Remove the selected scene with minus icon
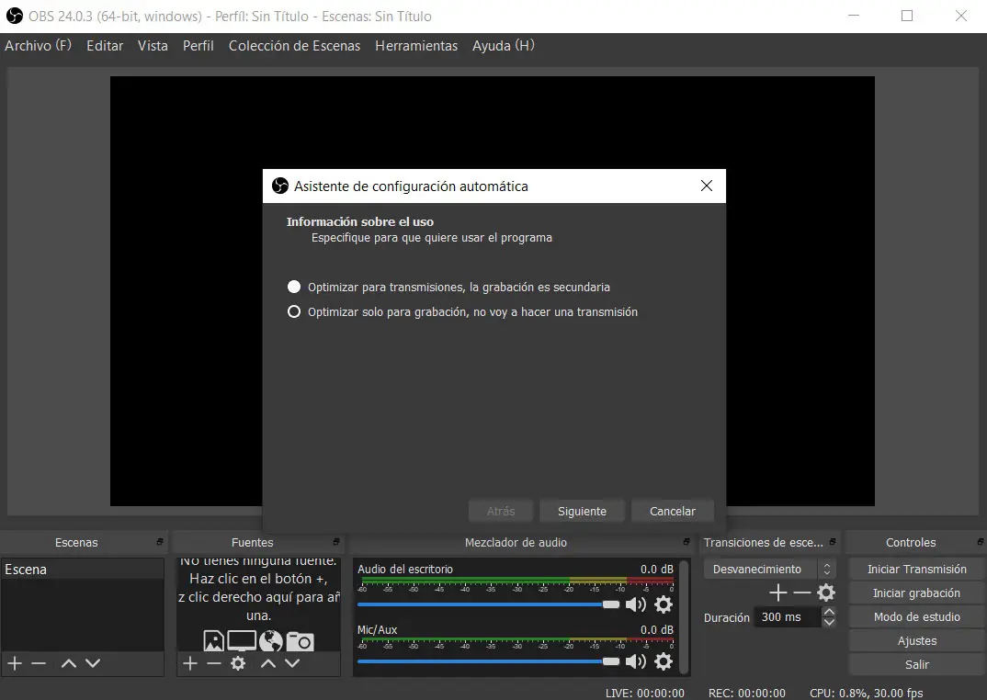The image size is (987, 700). (39, 663)
